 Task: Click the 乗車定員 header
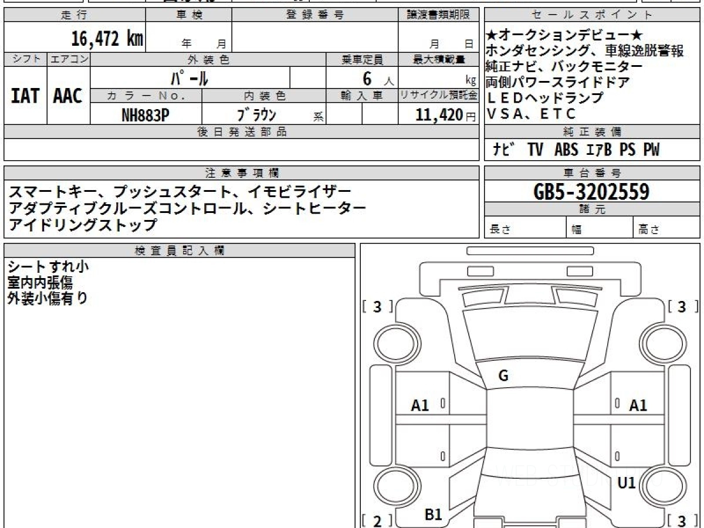coord(362,59)
